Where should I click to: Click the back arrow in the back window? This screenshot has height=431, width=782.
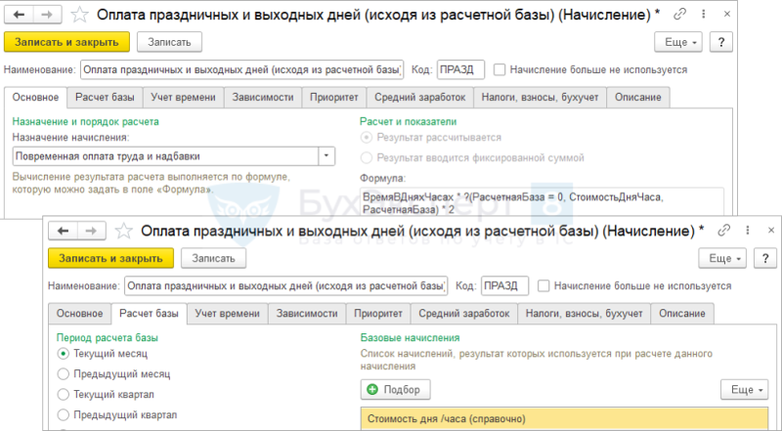19,15
